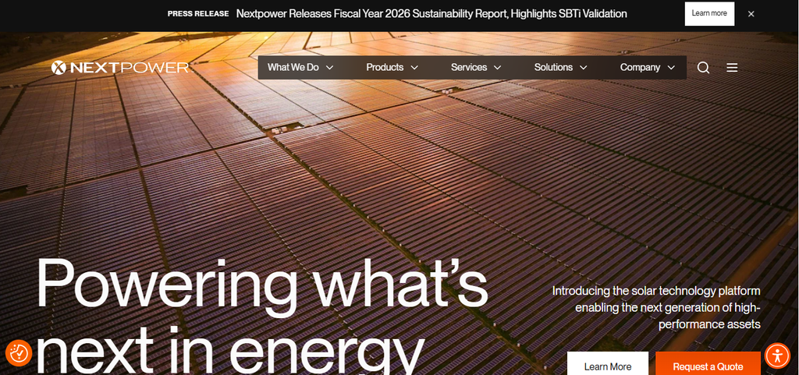
Task: Click the Request a Quote button
Action: tap(708, 366)
